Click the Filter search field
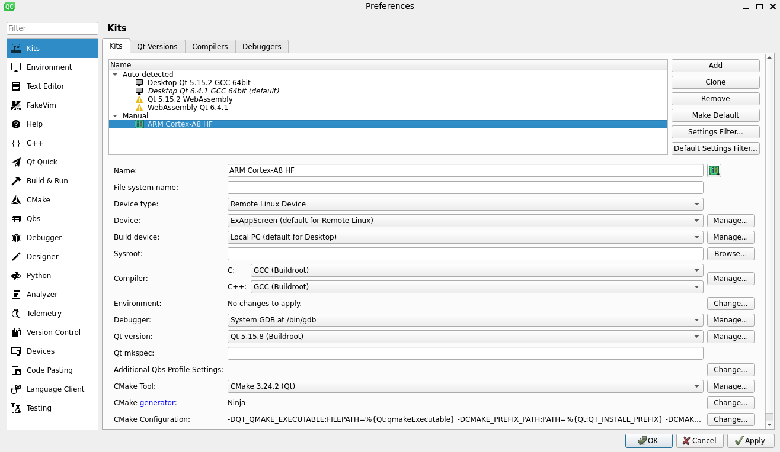Viewport: 780px width, 452px height. tap(52, 28)
